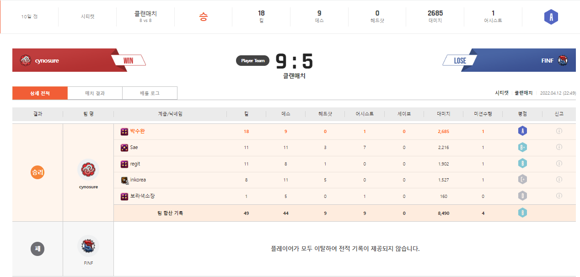Screen dimensions: 580x277
Task: Click the cynosure clan emblem in the red banner
Action: point(25,60)
